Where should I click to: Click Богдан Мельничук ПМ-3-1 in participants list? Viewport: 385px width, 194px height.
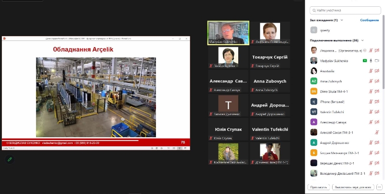pyautogui.click(x=339, y=153)
